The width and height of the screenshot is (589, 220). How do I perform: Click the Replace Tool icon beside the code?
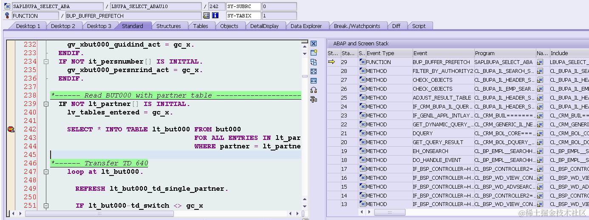tap(314, 62)
